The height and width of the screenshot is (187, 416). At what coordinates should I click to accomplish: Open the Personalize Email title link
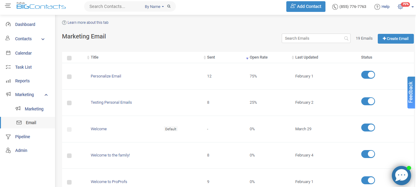tap(106, 76)
